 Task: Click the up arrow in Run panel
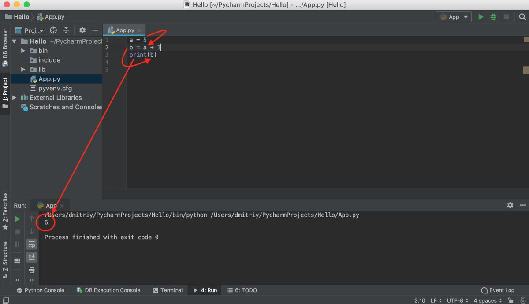click(31, 219)
